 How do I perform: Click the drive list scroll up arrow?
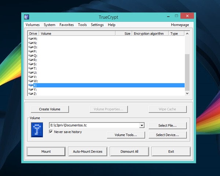pos(187,34)
